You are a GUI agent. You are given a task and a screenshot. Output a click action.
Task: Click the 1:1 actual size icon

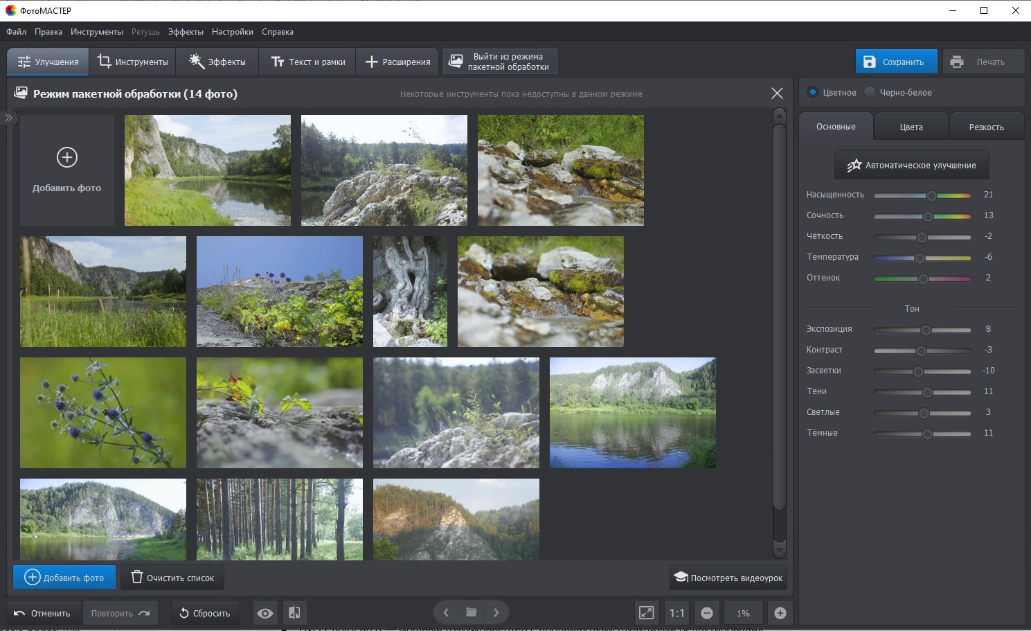pyautogui.click(x=676, y=613)
